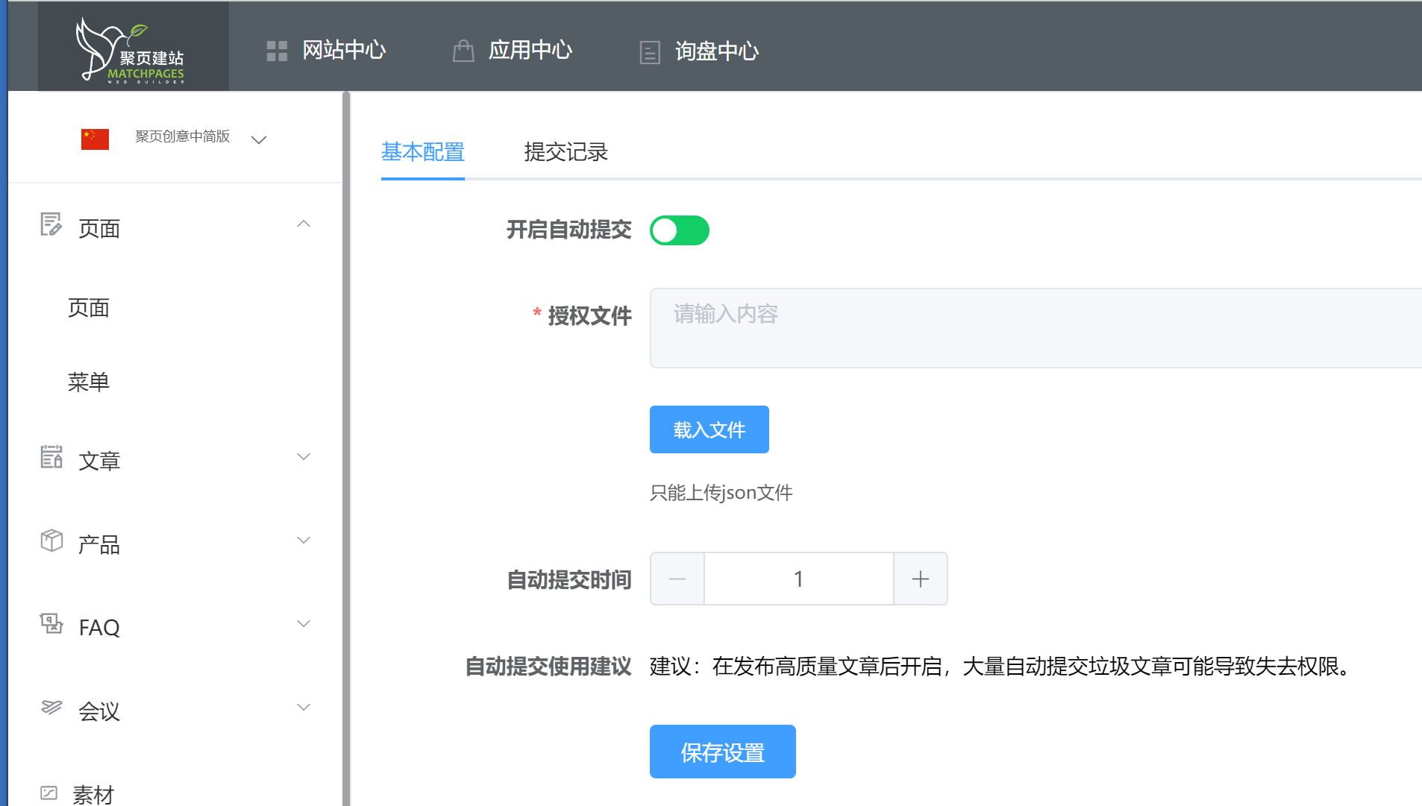The height and width of the screenshot is (806, 1422).
Task: Click the China flag icon
Action: pos(95,139)
